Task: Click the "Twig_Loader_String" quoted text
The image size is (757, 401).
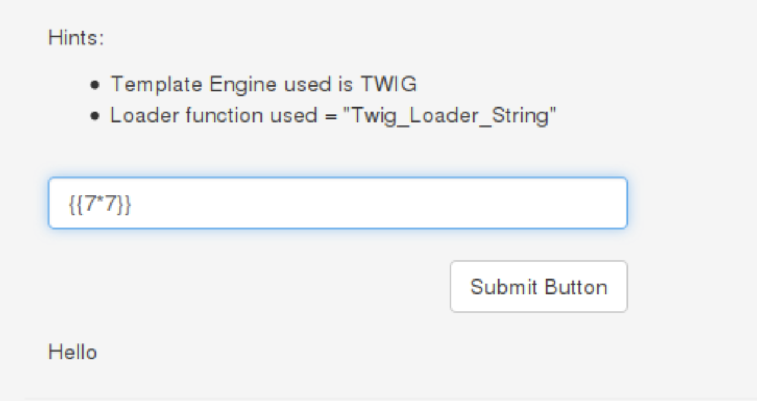Action: coord(453,116)
